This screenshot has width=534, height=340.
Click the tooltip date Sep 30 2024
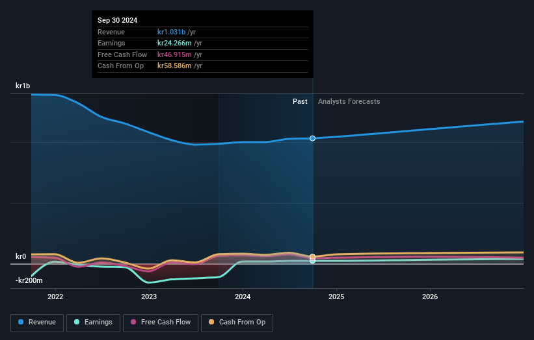pos(118,20)
